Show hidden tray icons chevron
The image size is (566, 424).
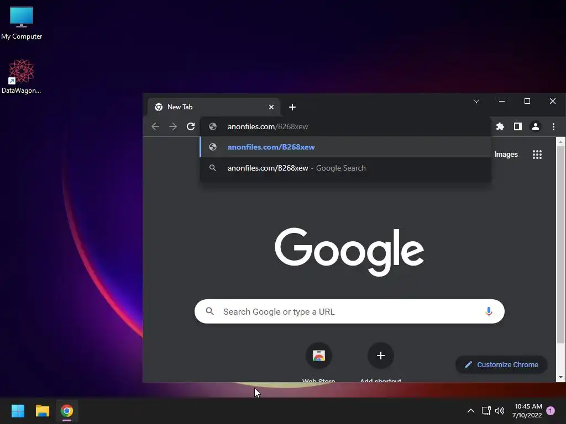(x=471, y=411)
